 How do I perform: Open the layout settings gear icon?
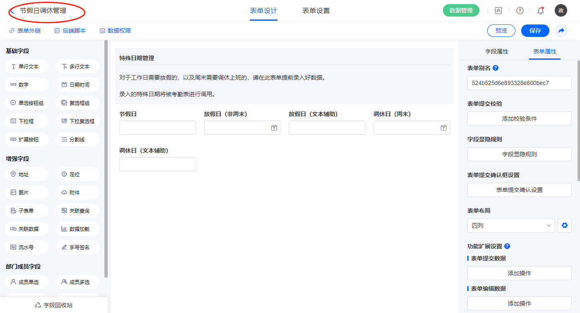pos(564,226)
